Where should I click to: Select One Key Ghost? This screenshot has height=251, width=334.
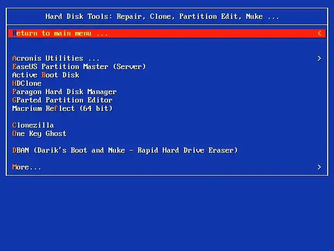point(40,134)
